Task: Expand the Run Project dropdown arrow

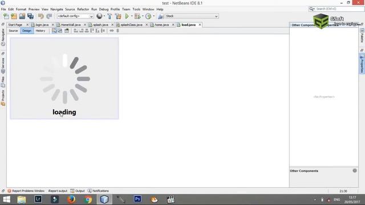Action: [132, 17]
